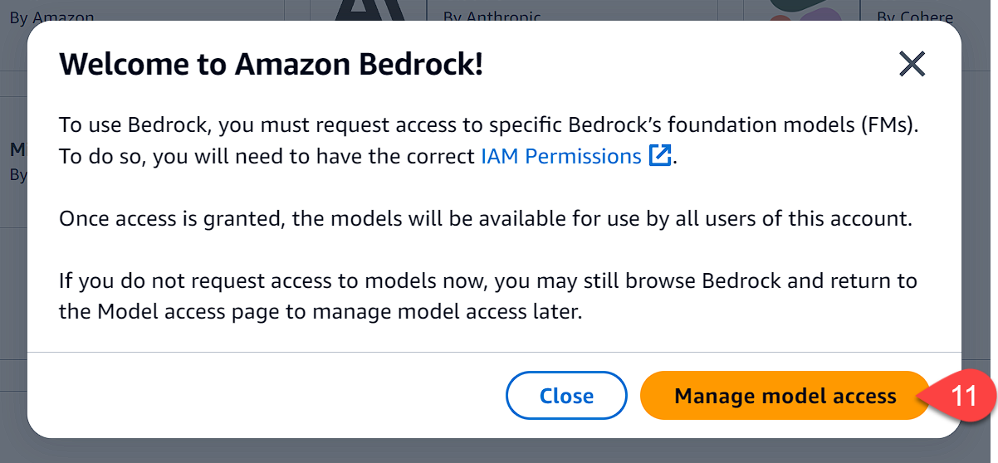Click the partially hidden model card at left edge
The height and width of the screenshot is (463, 998).
tap(14, 162)
